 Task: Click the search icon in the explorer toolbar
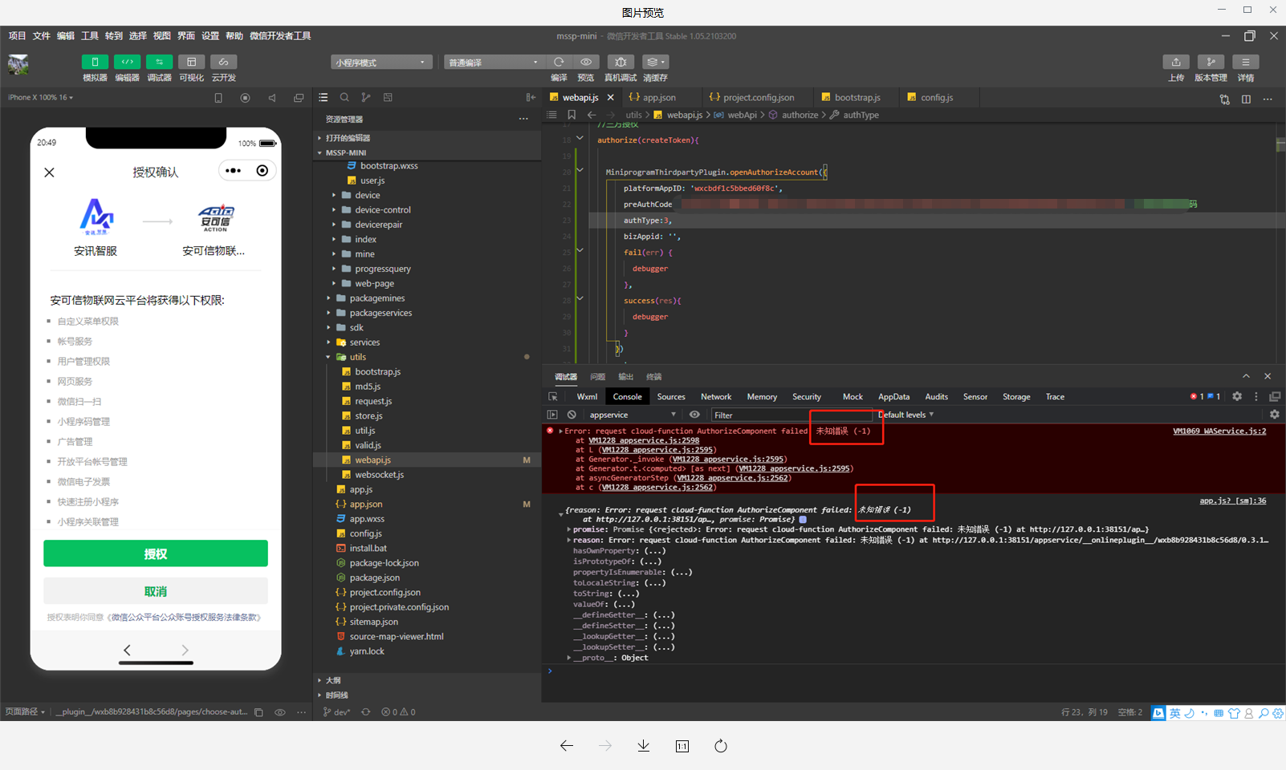(x=344, y=97)
